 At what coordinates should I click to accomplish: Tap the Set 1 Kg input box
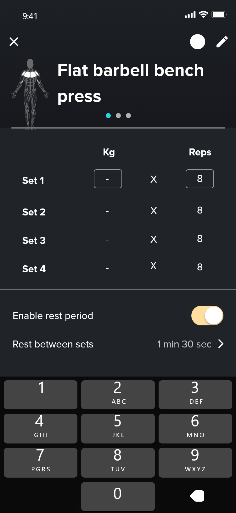(x=108, y=179)
